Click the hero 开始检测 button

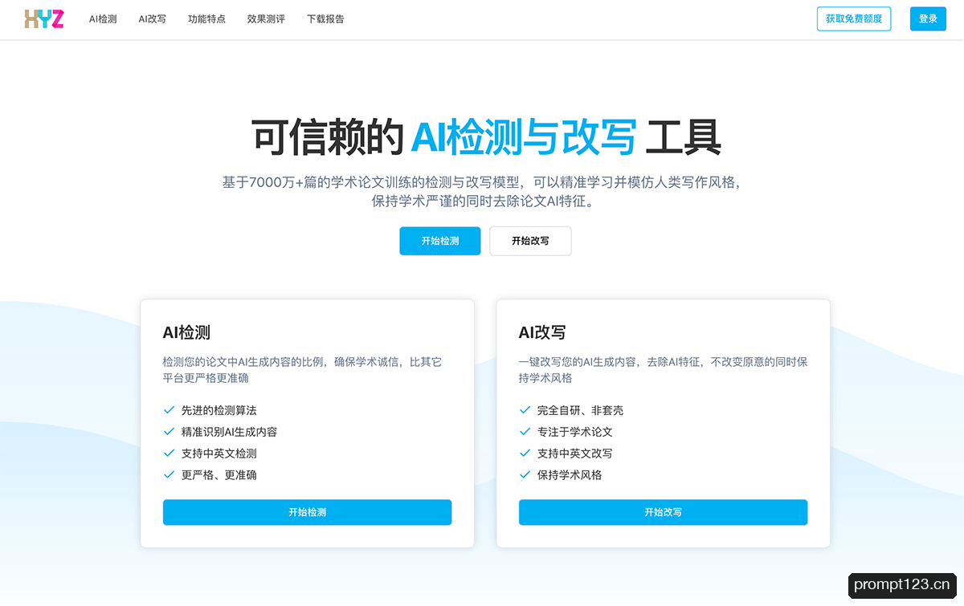pyautogui.click(x=440, y=241)
